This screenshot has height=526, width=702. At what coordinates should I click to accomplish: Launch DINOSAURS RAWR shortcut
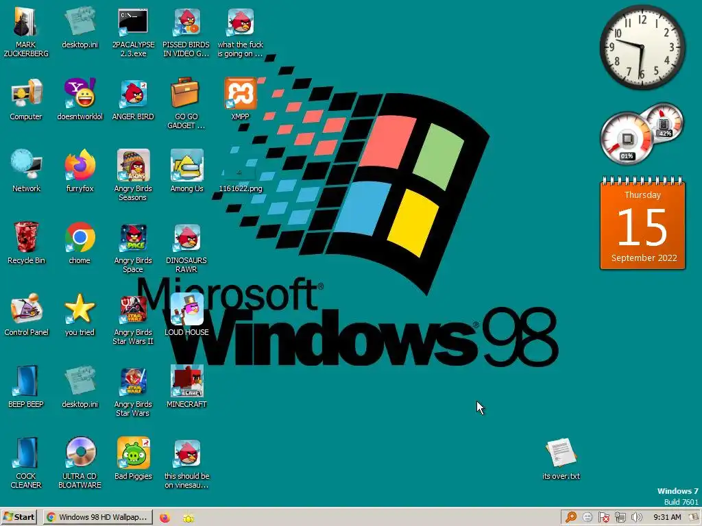point(186,238)
